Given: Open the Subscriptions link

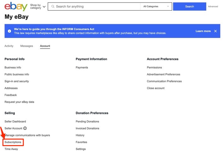Looking at the screenshot, I should click(x=13, y=142).
